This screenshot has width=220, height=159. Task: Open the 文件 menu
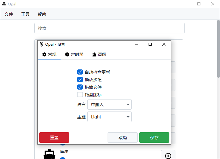[x=9, y=14]
